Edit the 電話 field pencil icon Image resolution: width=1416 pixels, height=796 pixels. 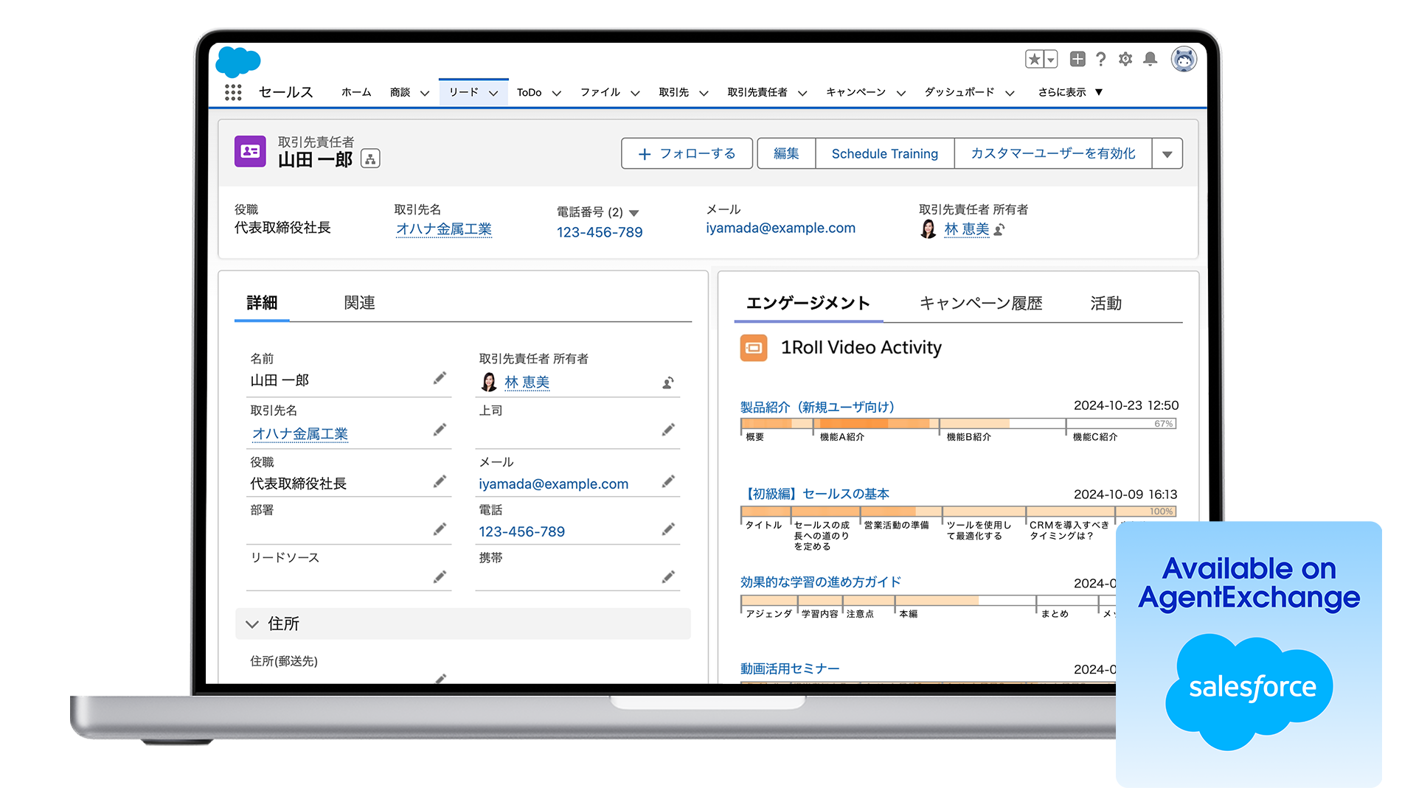click(668, 529)
